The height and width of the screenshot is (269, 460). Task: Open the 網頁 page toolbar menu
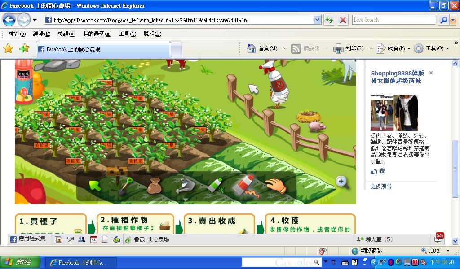click(x=393, y=48)
